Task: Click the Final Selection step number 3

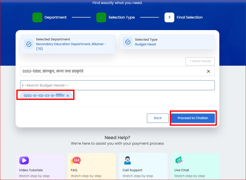Action: click(169, 17)
